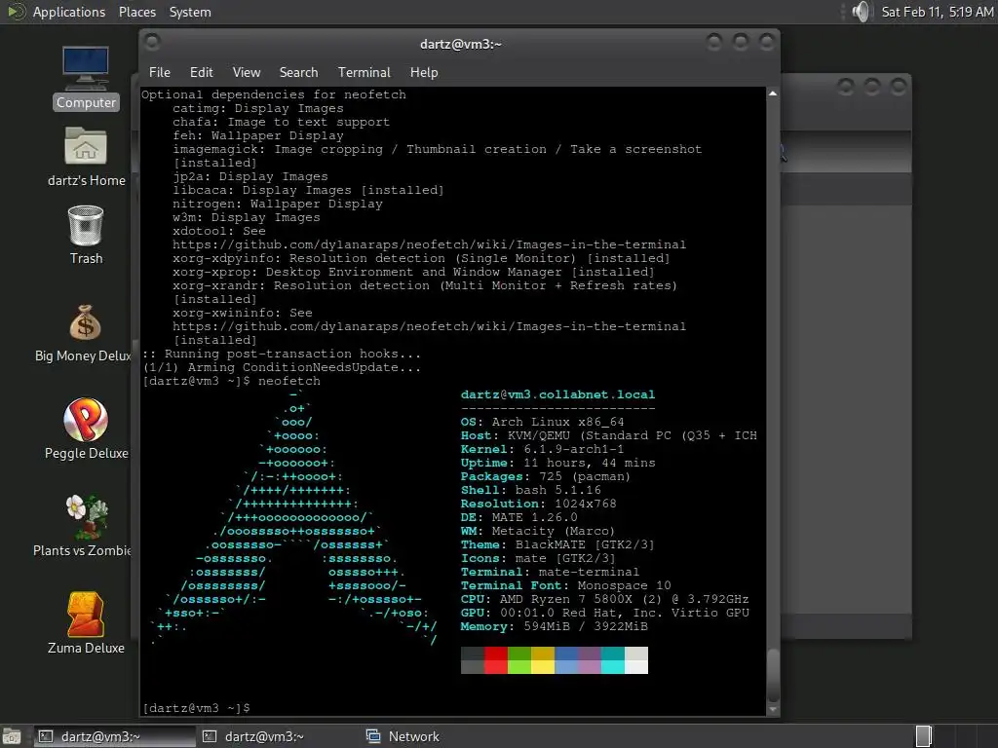
Task: Click dartz@vm3.collabnet.local header text
Action: coord(557,395)
